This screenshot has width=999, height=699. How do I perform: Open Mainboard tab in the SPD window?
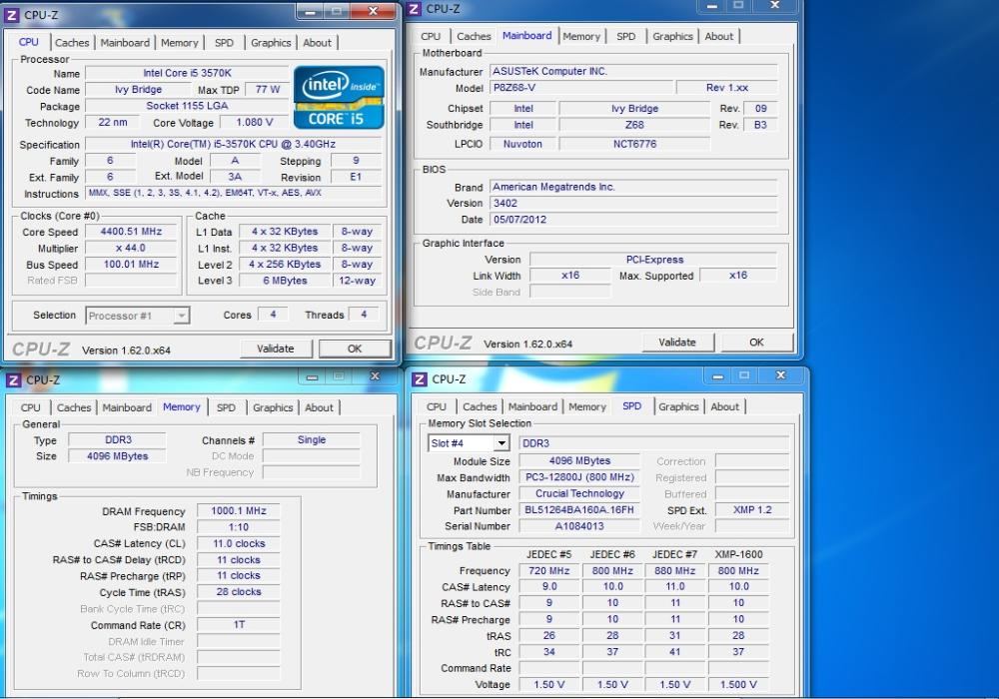tap(532, 406)
